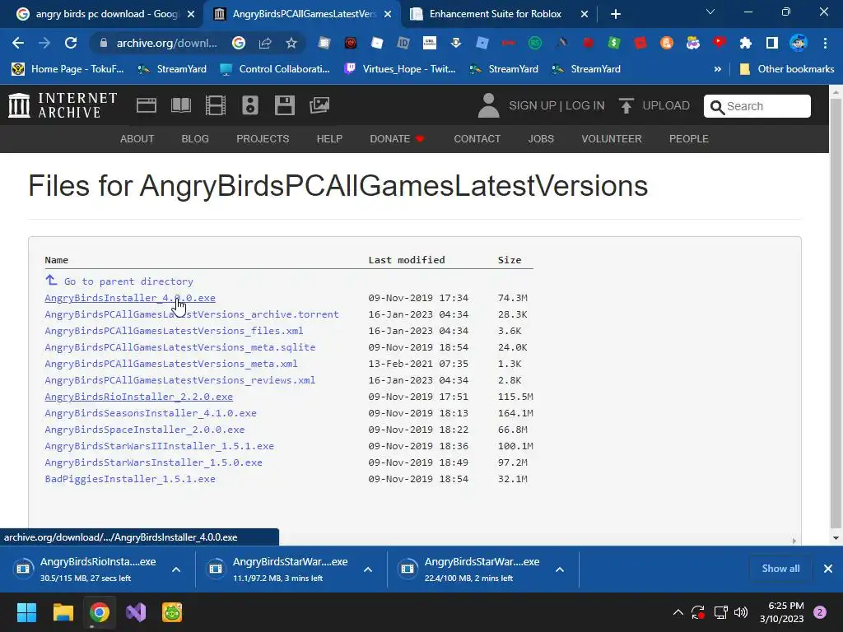The height and width of the screenshot is (632, 843).
Task: Open the Internet Archive Audio speaker icon
Action: (250, 105)
